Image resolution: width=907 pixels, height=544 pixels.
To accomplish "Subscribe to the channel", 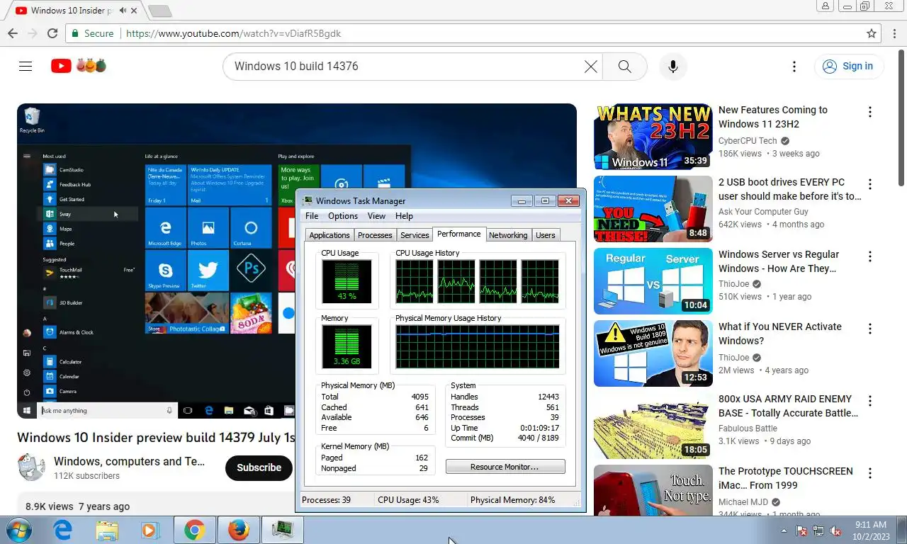I will pos(259,467).
